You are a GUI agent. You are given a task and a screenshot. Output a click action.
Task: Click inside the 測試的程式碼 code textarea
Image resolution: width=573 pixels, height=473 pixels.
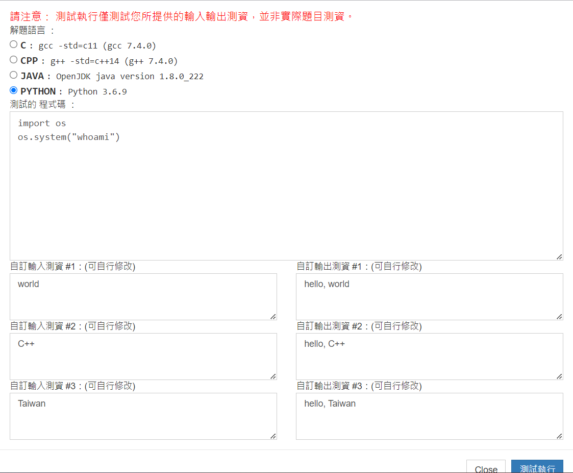[286, 184]
